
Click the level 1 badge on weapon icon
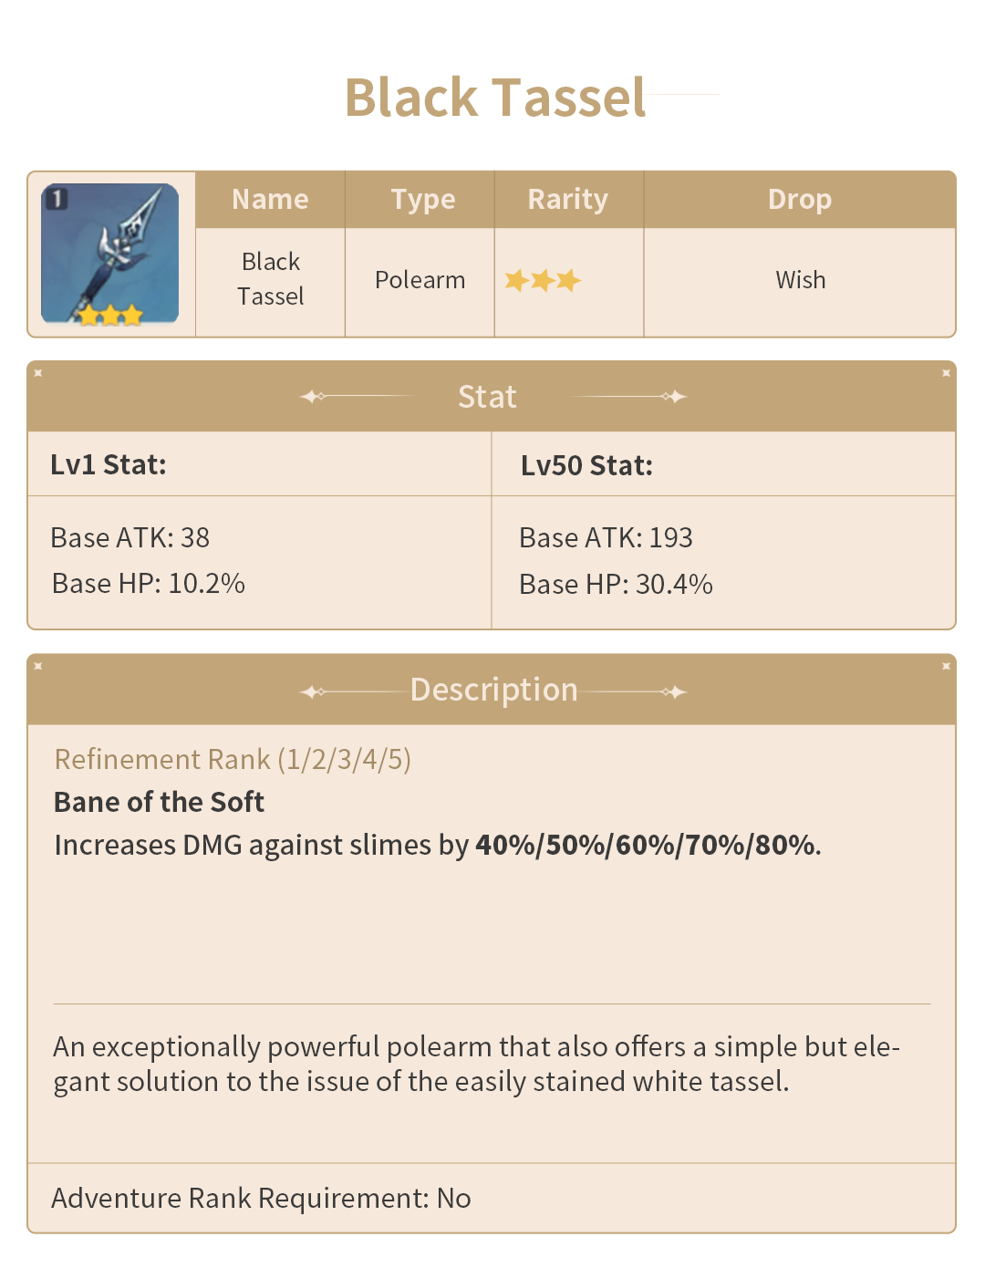[x=57, y=199]
